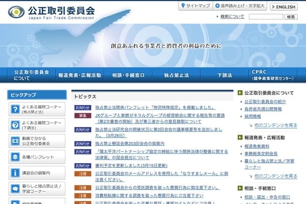Viewport: 306px width, 204px height.
Task: Expand 他のコンテンツを見る under 公正取引委員会について
Action: [276, 125]
